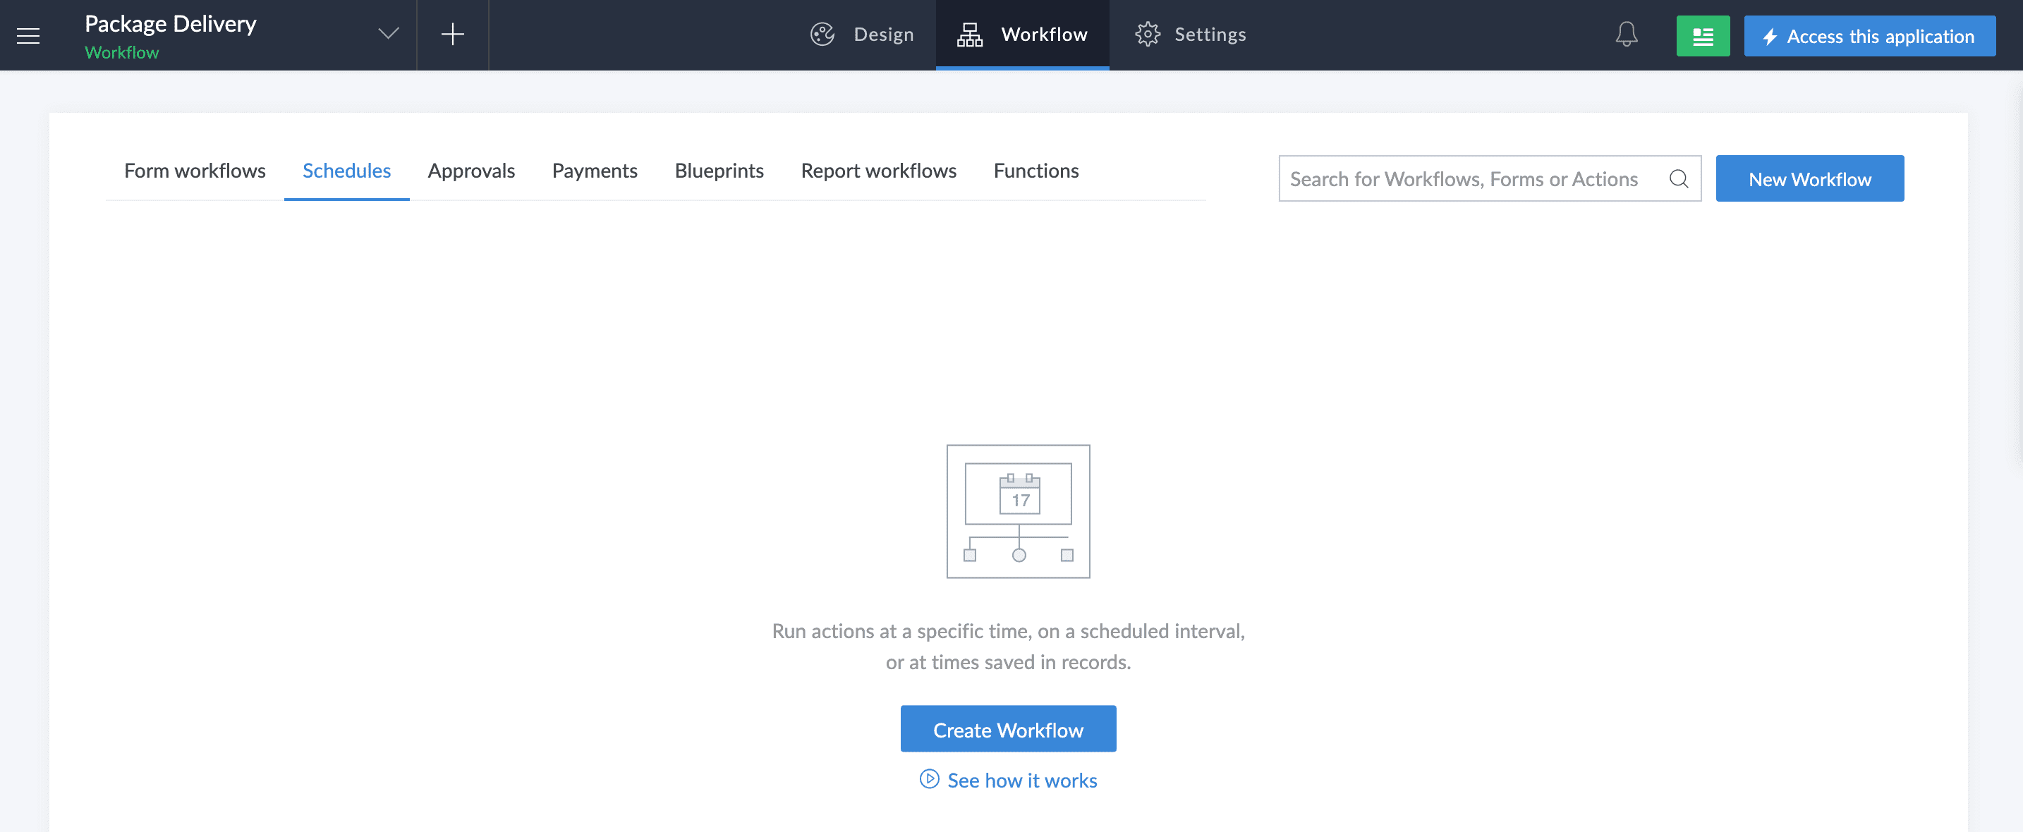2023x832 pixels.
Task: Open Report workflows tab
Action: coord(878,171)
